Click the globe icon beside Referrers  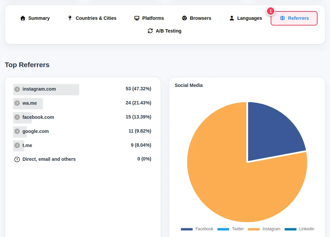click(282, 18)
